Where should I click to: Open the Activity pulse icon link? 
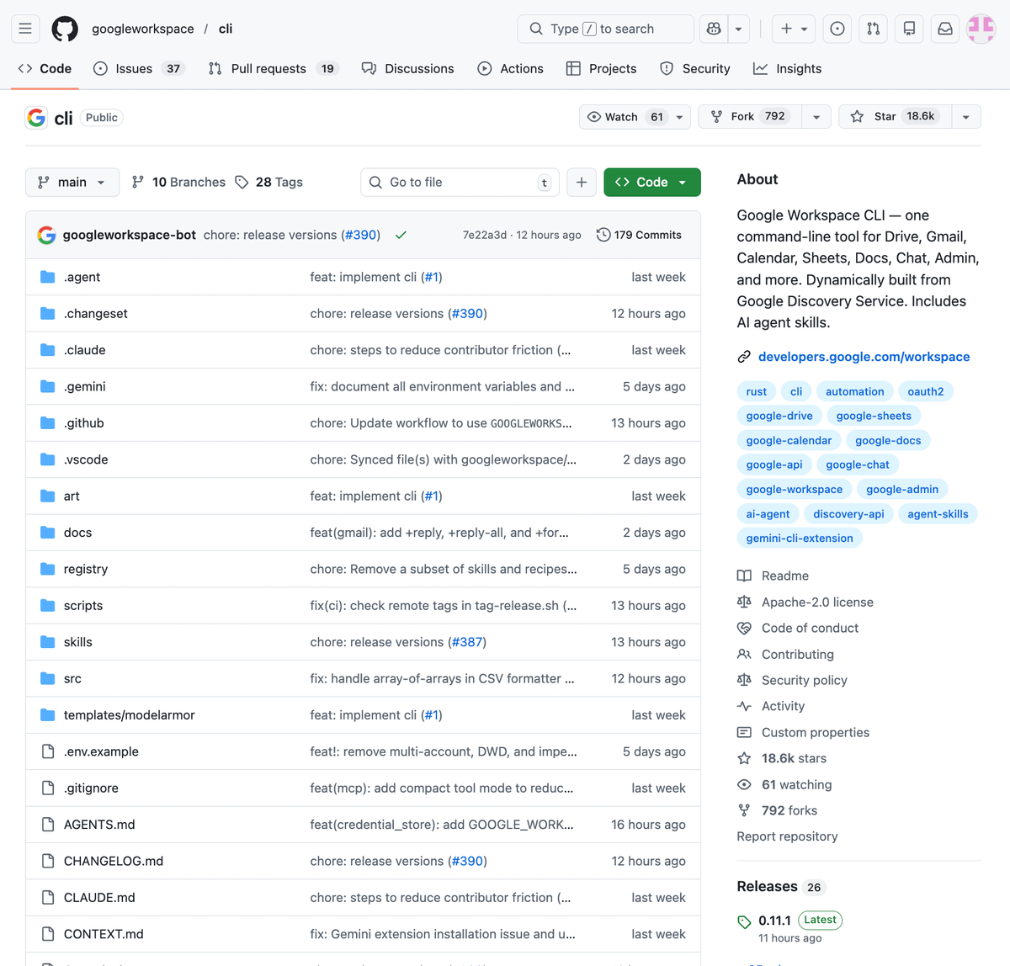tap(744, 706)
